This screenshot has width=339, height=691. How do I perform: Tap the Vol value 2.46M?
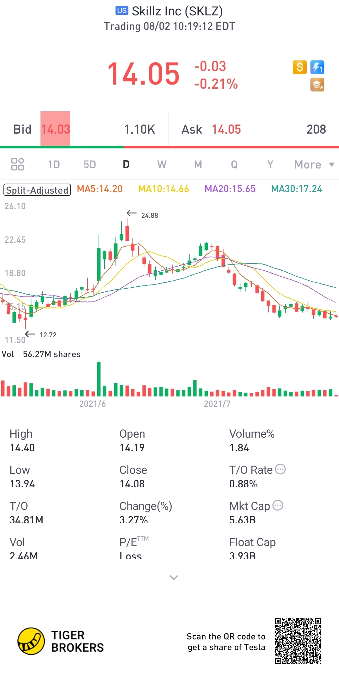pos(24,556)
